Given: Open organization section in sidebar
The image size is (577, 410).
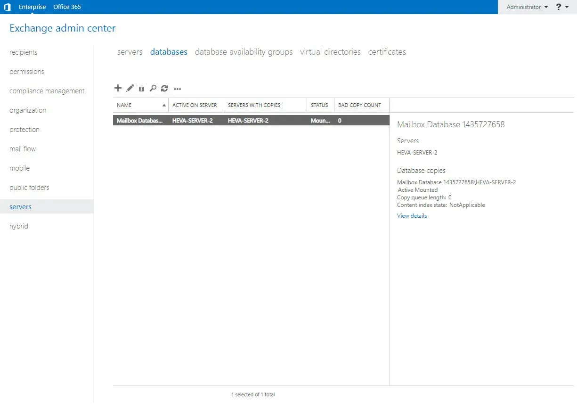Looking at the screenshot, I should coord(28,110).
